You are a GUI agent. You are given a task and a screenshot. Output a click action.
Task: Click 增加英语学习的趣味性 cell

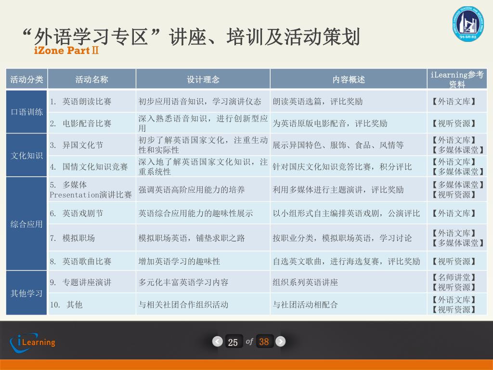203,261
